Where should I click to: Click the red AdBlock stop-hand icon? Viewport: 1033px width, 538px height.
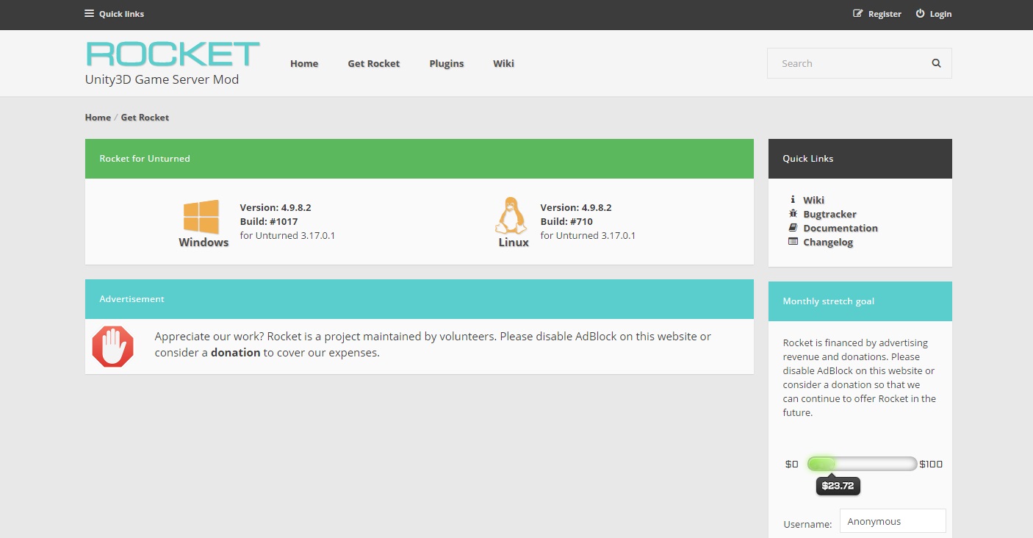click(x=113, y=346)
